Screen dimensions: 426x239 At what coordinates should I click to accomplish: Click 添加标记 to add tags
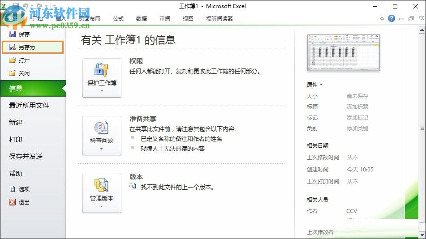tap(357, 118)
